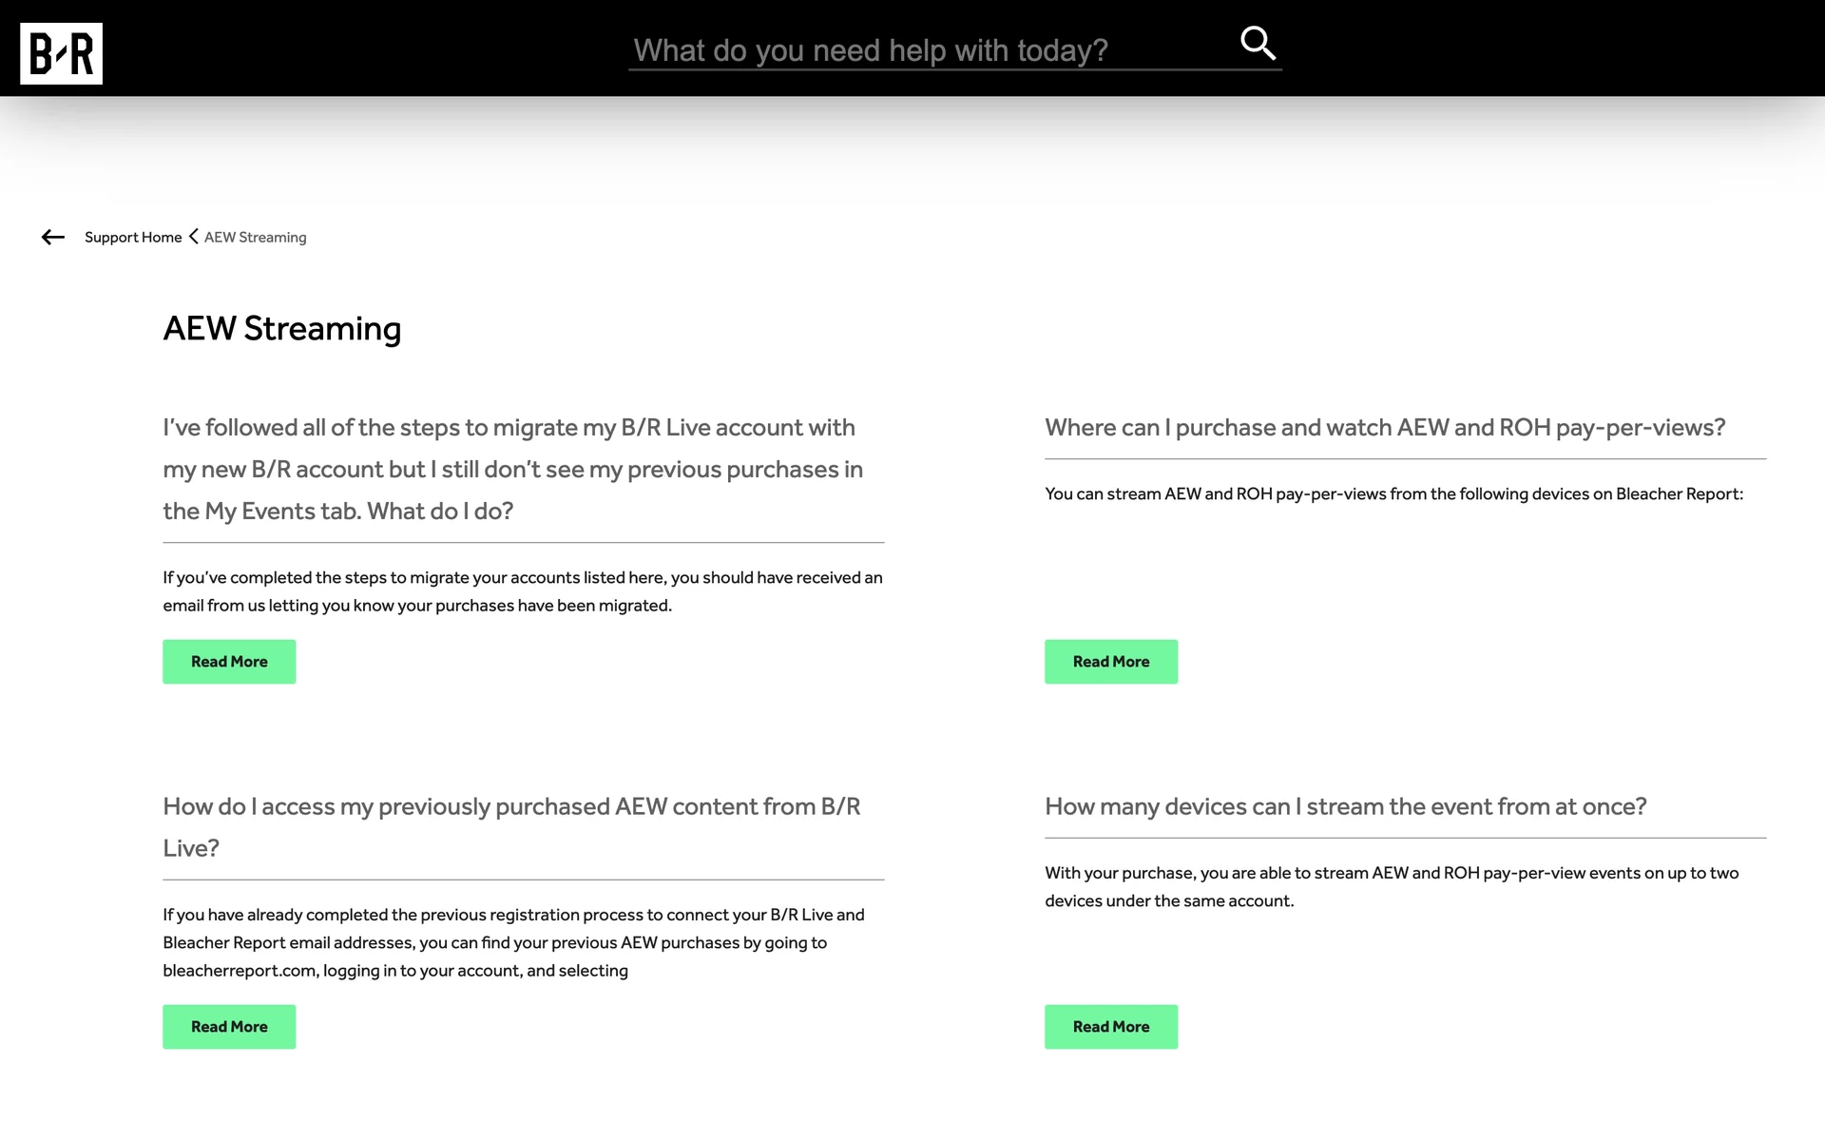The width and height of the screenshot is (1825, 1141).
Task: Read More about previously purchased AEW content
Action: 229,1027
